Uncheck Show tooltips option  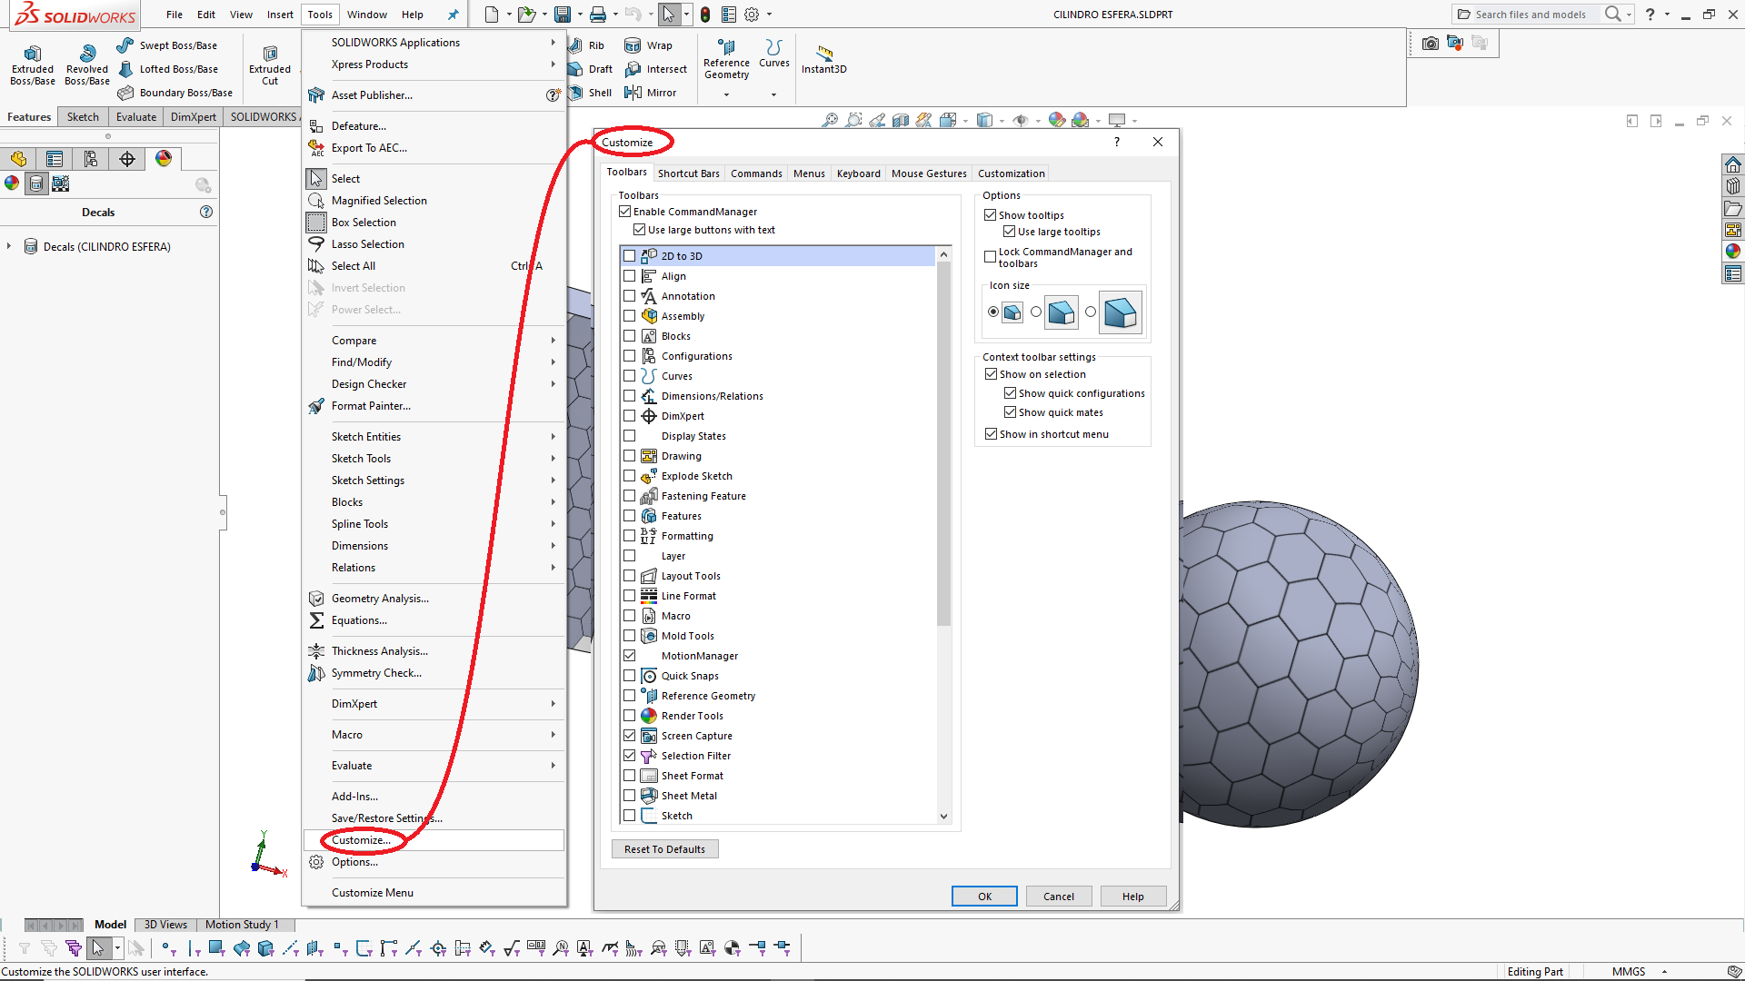click(x=991, y=215)
